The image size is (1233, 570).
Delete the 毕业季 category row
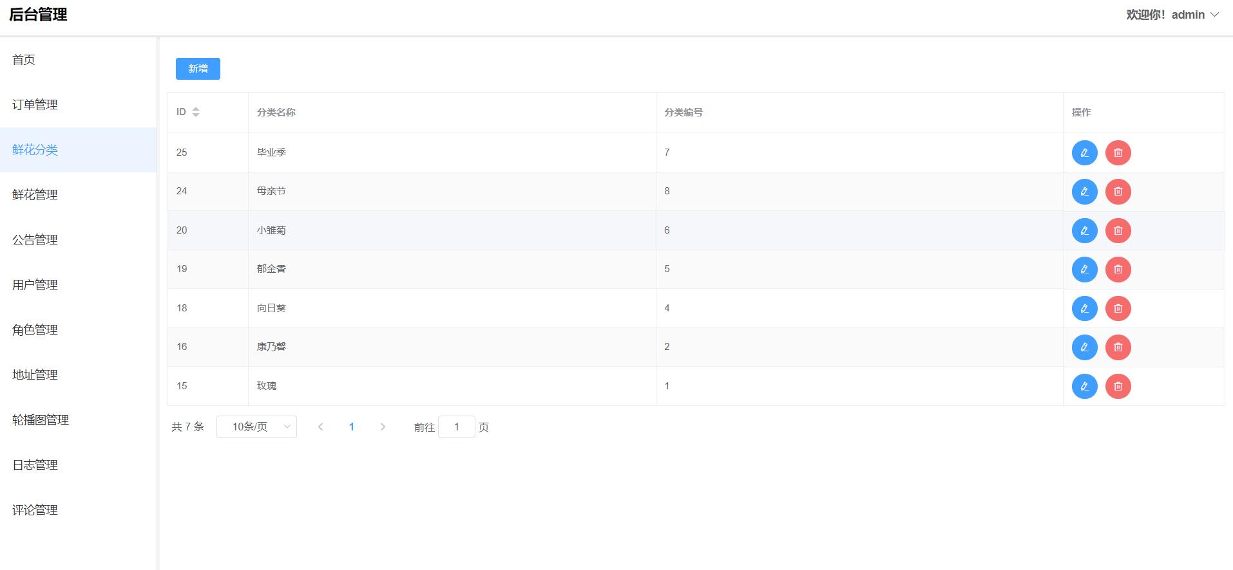[x=1118, y=152]
